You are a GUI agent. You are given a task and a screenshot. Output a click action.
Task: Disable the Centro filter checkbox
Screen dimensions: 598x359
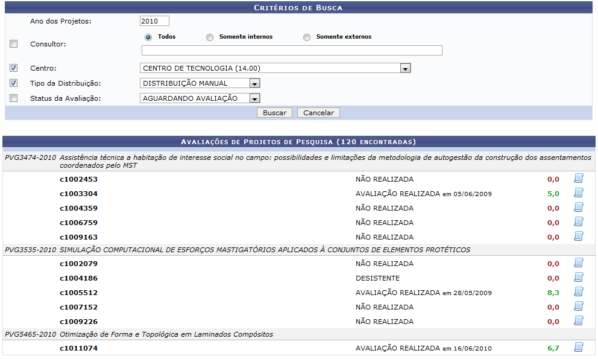[13, 68]
